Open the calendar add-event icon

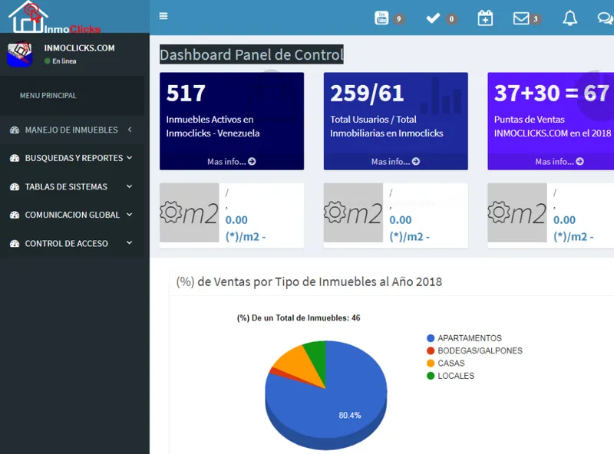pyautogui.click(x=485, y=18)
